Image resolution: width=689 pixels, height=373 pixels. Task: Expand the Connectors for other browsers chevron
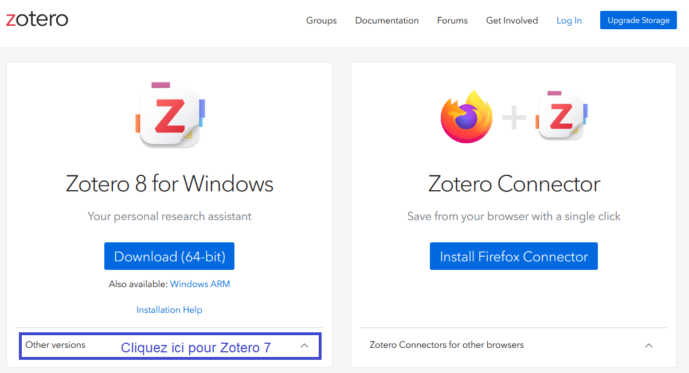[x=649, y=345]
